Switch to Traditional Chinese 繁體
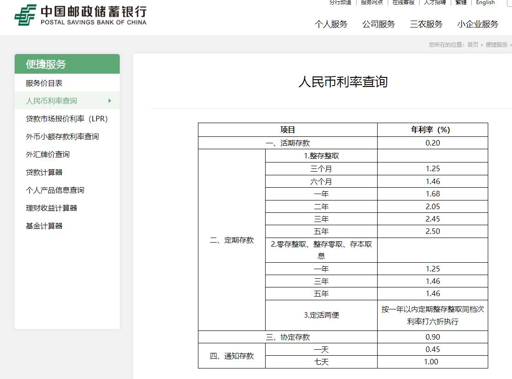 pyautogui.click(x=460, y=3)
